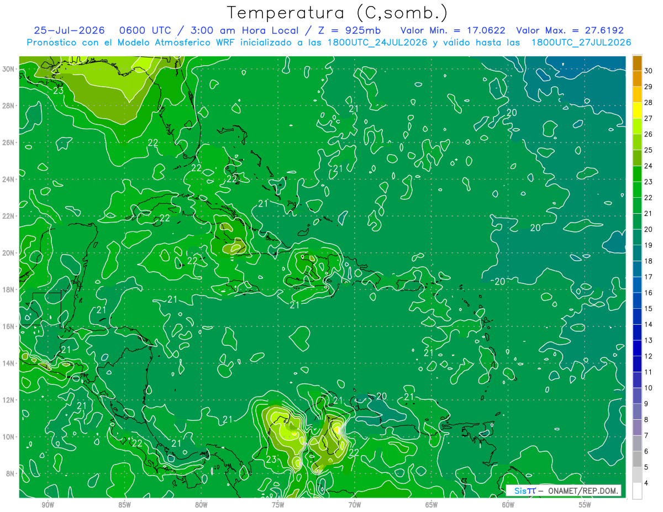Select color scale label 14
Image resolution: width=663 pixels, height=512 pixels.
click(x=648, y=324)
